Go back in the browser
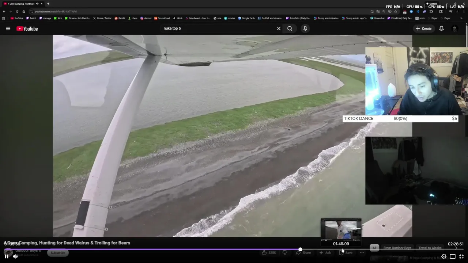The height and width of the screenshot is (263, 468). (4, 11)
